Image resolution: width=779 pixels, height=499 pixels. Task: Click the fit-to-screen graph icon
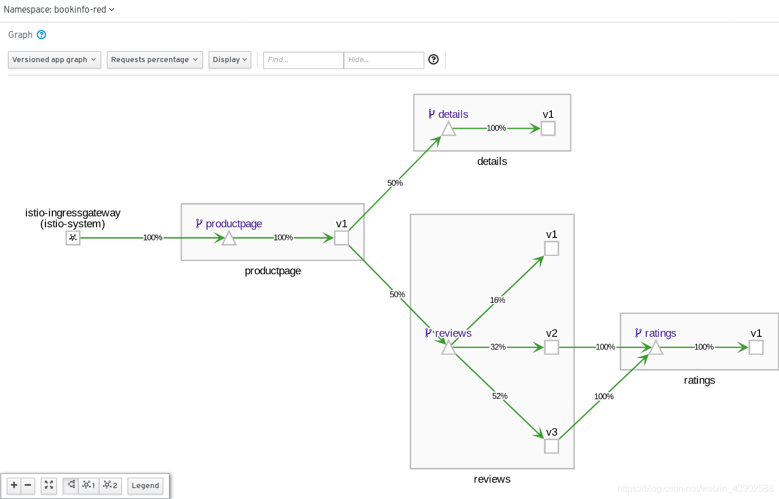point(49,486)
